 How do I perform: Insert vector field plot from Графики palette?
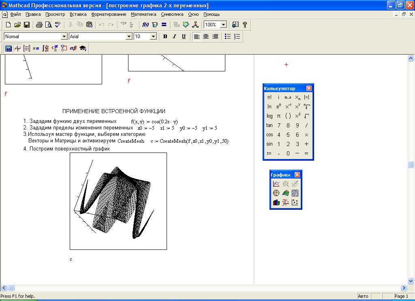[295, 202]
